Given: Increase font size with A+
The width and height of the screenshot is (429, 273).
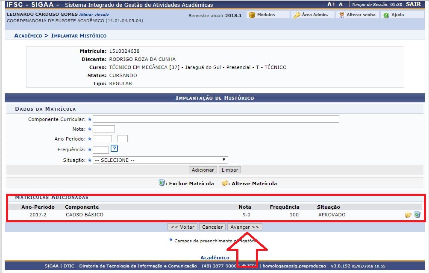Looking at the screenshot, I should (331, 4).
